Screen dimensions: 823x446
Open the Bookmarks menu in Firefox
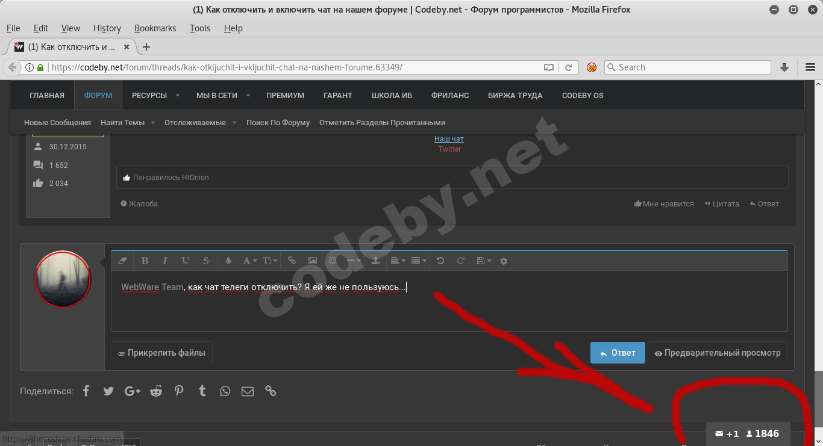(x=155, y=28)
